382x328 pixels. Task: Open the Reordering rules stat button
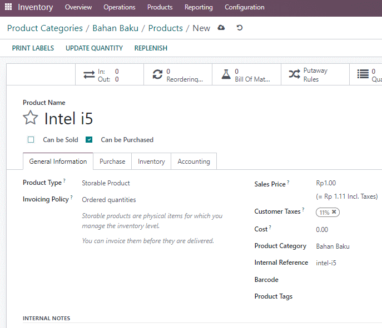(178, 74)
